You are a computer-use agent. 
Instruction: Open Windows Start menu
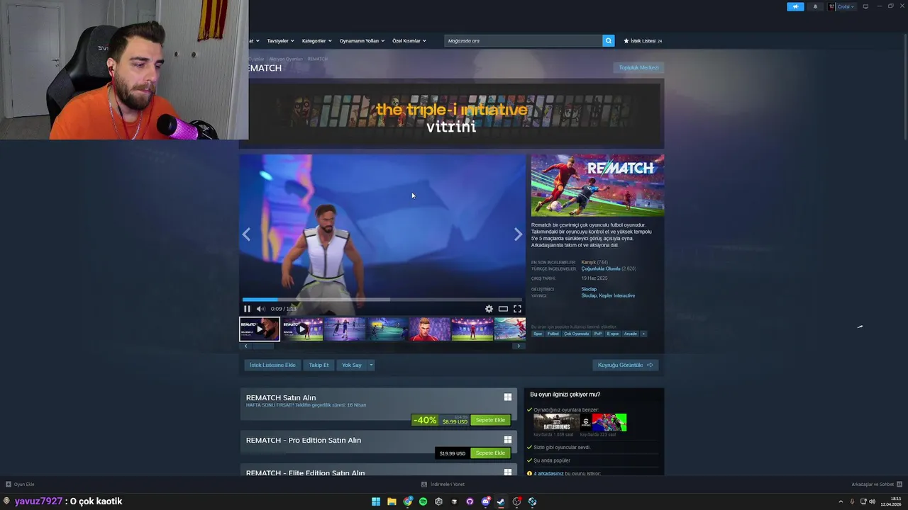click(376, 501)
